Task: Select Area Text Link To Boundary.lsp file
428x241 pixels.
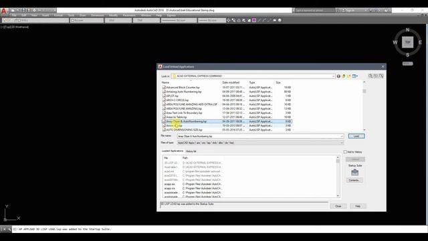Action: 184,113
